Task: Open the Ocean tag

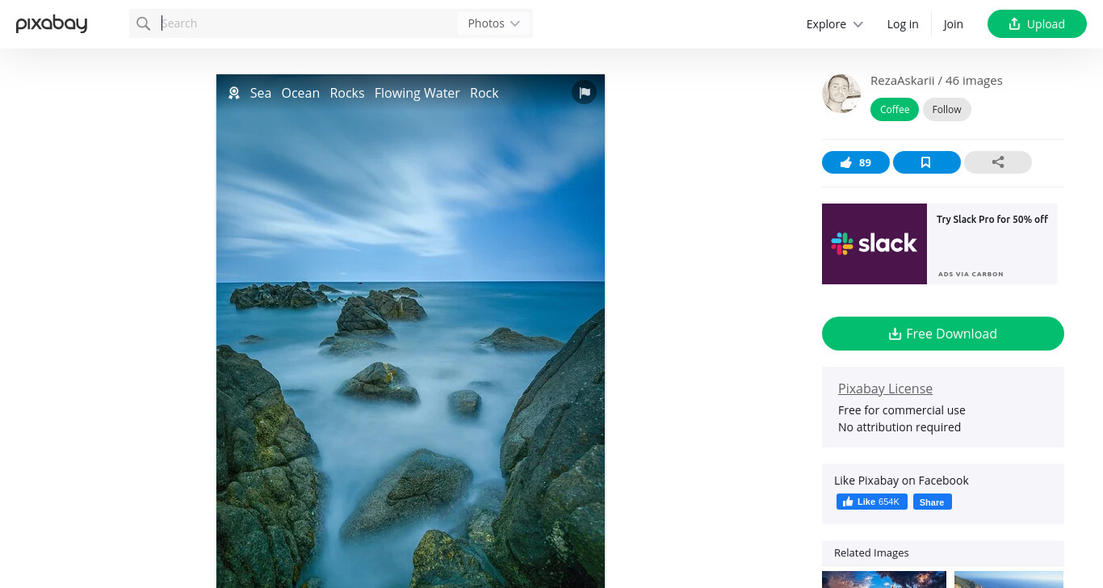Action: coord(300,93)
